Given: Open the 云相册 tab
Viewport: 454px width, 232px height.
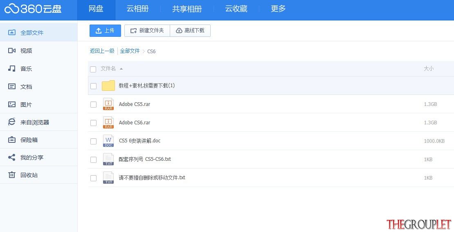Looking at the screenshot, I should point(138,9).
